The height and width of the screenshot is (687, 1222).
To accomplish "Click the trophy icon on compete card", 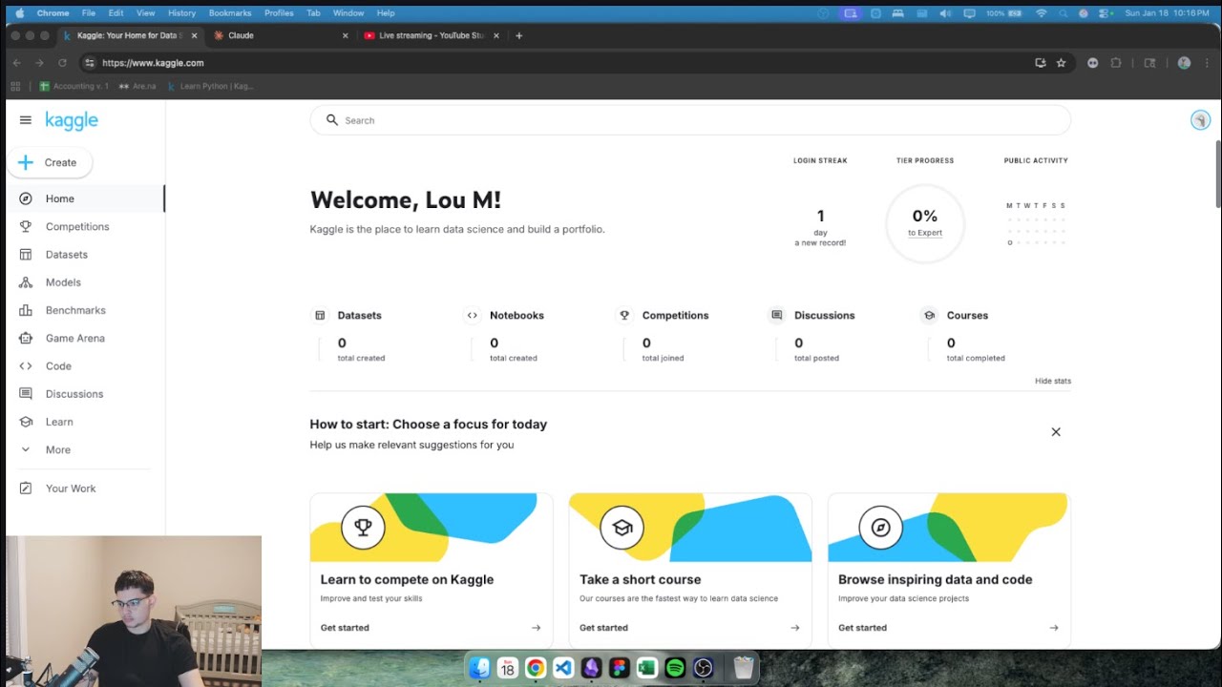I will click(363, 527).
